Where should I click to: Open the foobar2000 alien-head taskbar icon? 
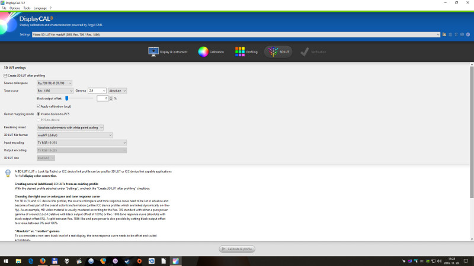(67, 261)
